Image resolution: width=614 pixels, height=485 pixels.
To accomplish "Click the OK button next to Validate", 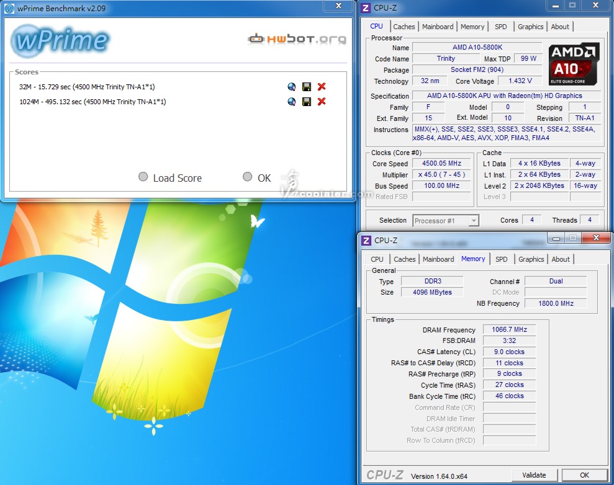I will 585,475.
